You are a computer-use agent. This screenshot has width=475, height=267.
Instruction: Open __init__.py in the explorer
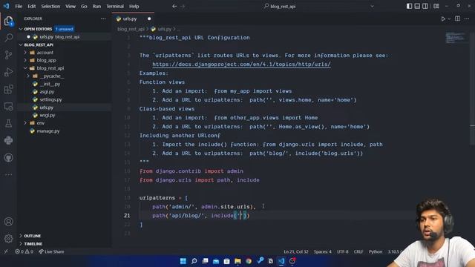point(50,84)
